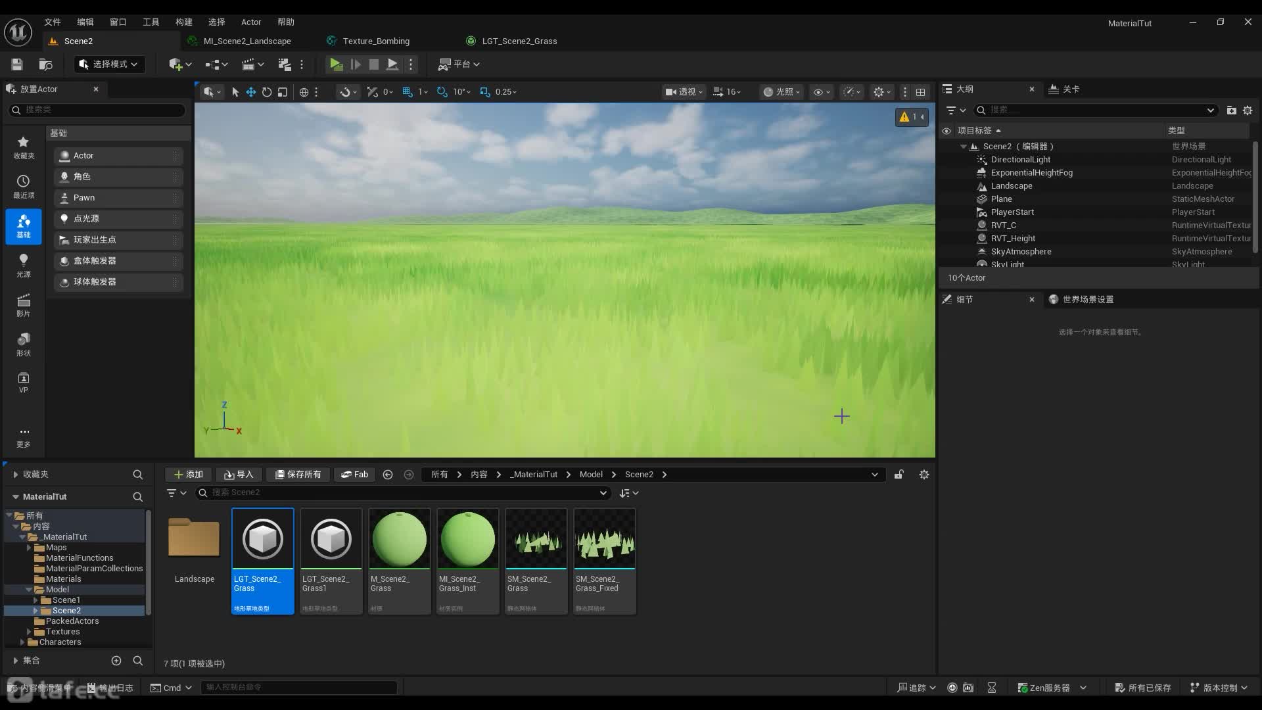
Task: Click the green Play in editor button
Action: coord(336,64)
